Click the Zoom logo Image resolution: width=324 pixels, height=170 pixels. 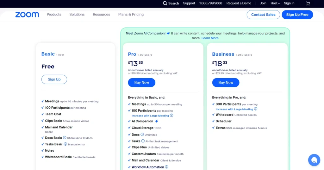point(27,15)
